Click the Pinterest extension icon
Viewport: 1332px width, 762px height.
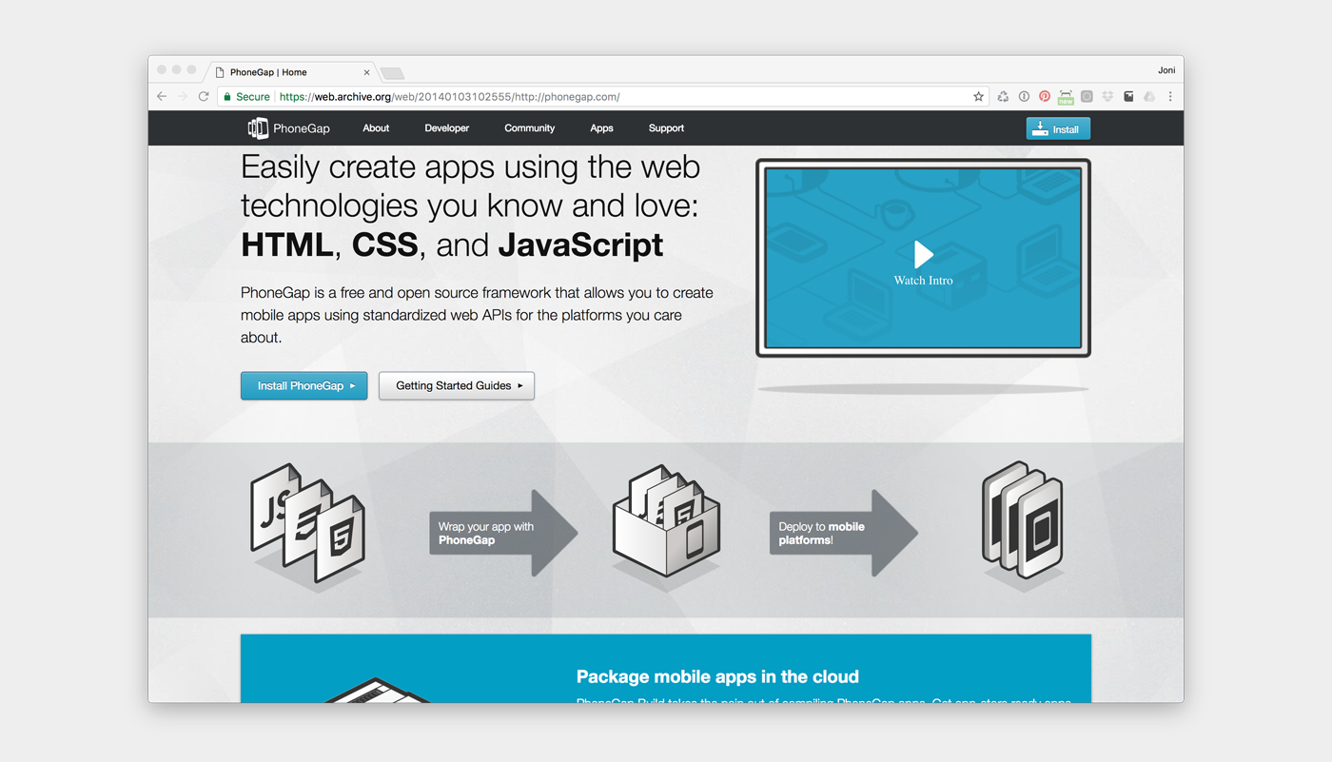point(1045,96)
